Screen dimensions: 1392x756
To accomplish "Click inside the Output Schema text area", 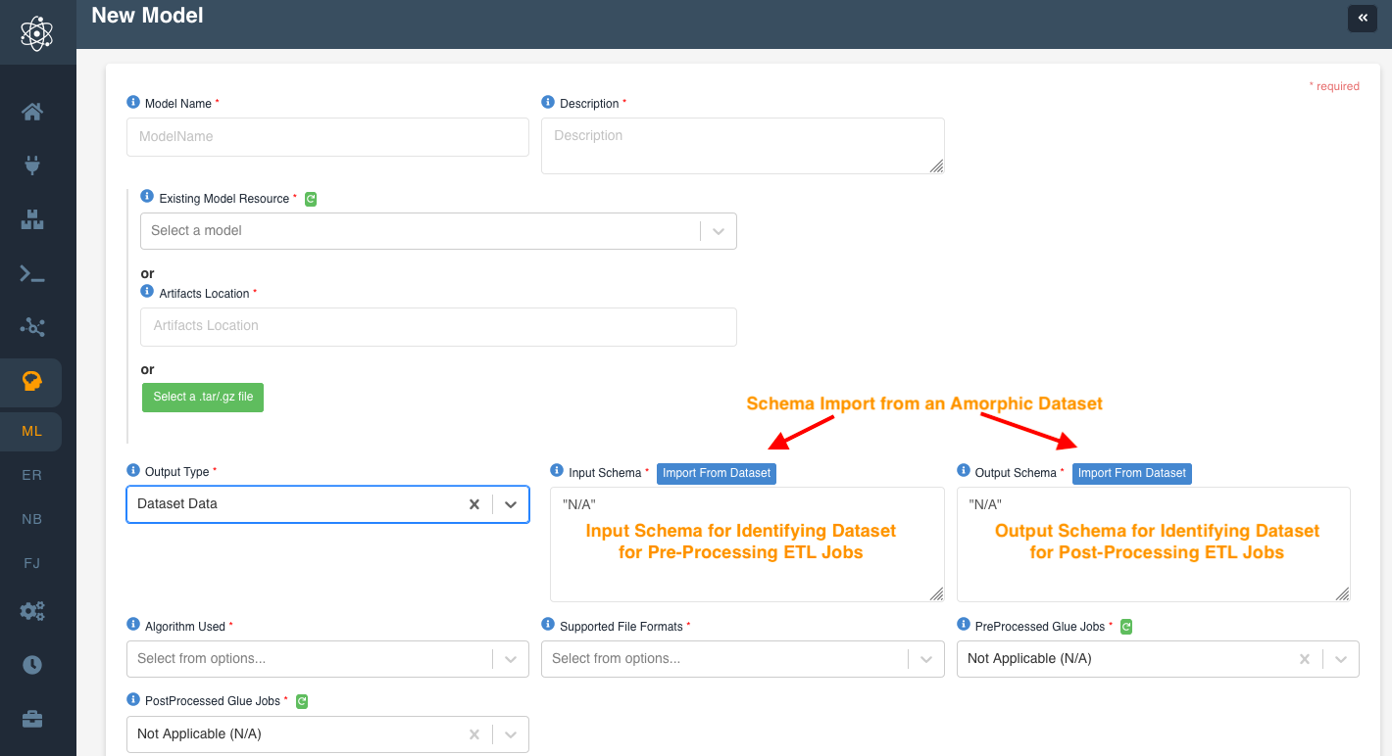I will (1154, 544).
